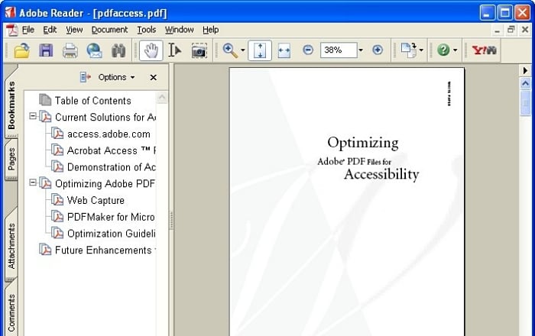The width and height of the screenshot is (535, 336).
Task: Click the zoom out minus button
Action: point(308,50)
